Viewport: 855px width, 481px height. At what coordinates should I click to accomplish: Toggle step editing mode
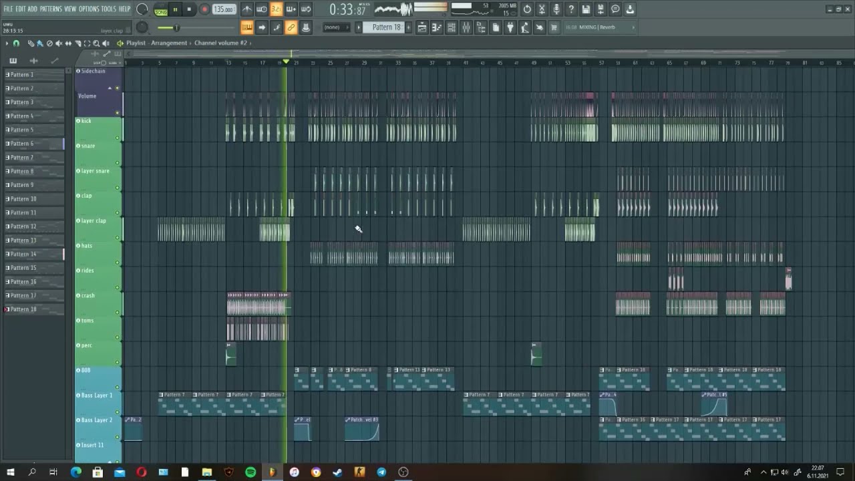(x=277, y=27)
